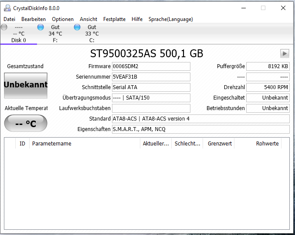Click the -- °C temperature button
295x235 pixels.
[x=26, y=123]
